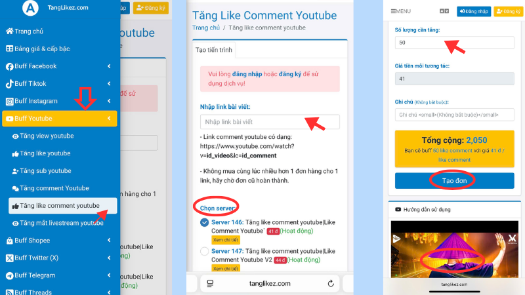Click the Tăng Like Comment Youtube heading
525x295 pixels.
point(264,15)
